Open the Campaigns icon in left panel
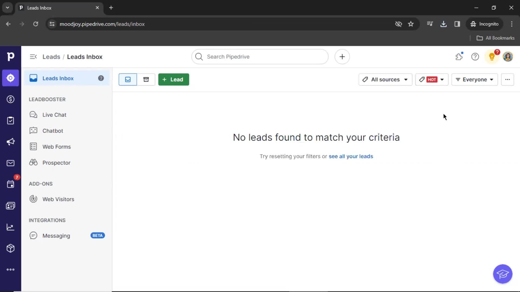Image resolution: width=520 pixels, height=292 pixels. [11, 142]
